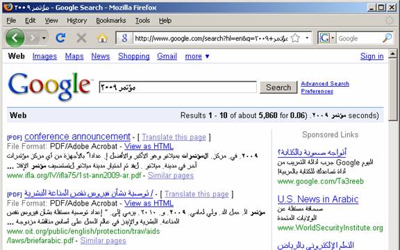Click the Google site favicon in address bar
The image size is (400, 250).
(124, 38)
